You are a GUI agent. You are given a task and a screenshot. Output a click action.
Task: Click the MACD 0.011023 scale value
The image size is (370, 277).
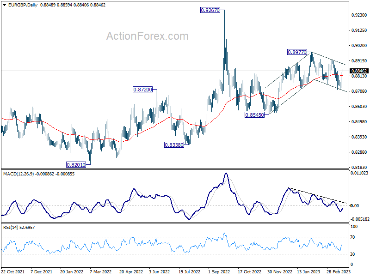(x=359, y=173)
